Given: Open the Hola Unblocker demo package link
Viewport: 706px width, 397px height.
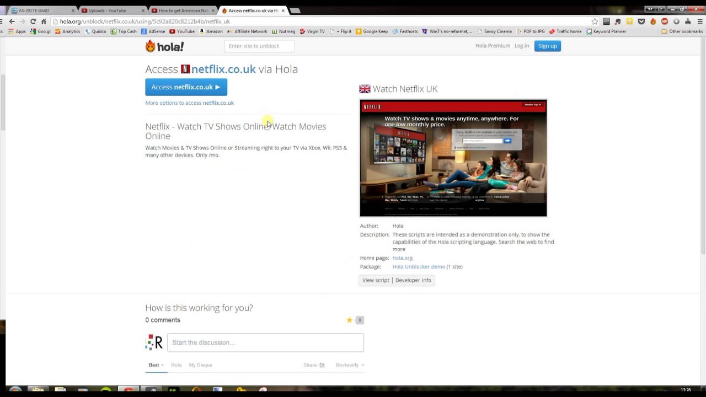Looking at the screenshot, I should 419,267.
